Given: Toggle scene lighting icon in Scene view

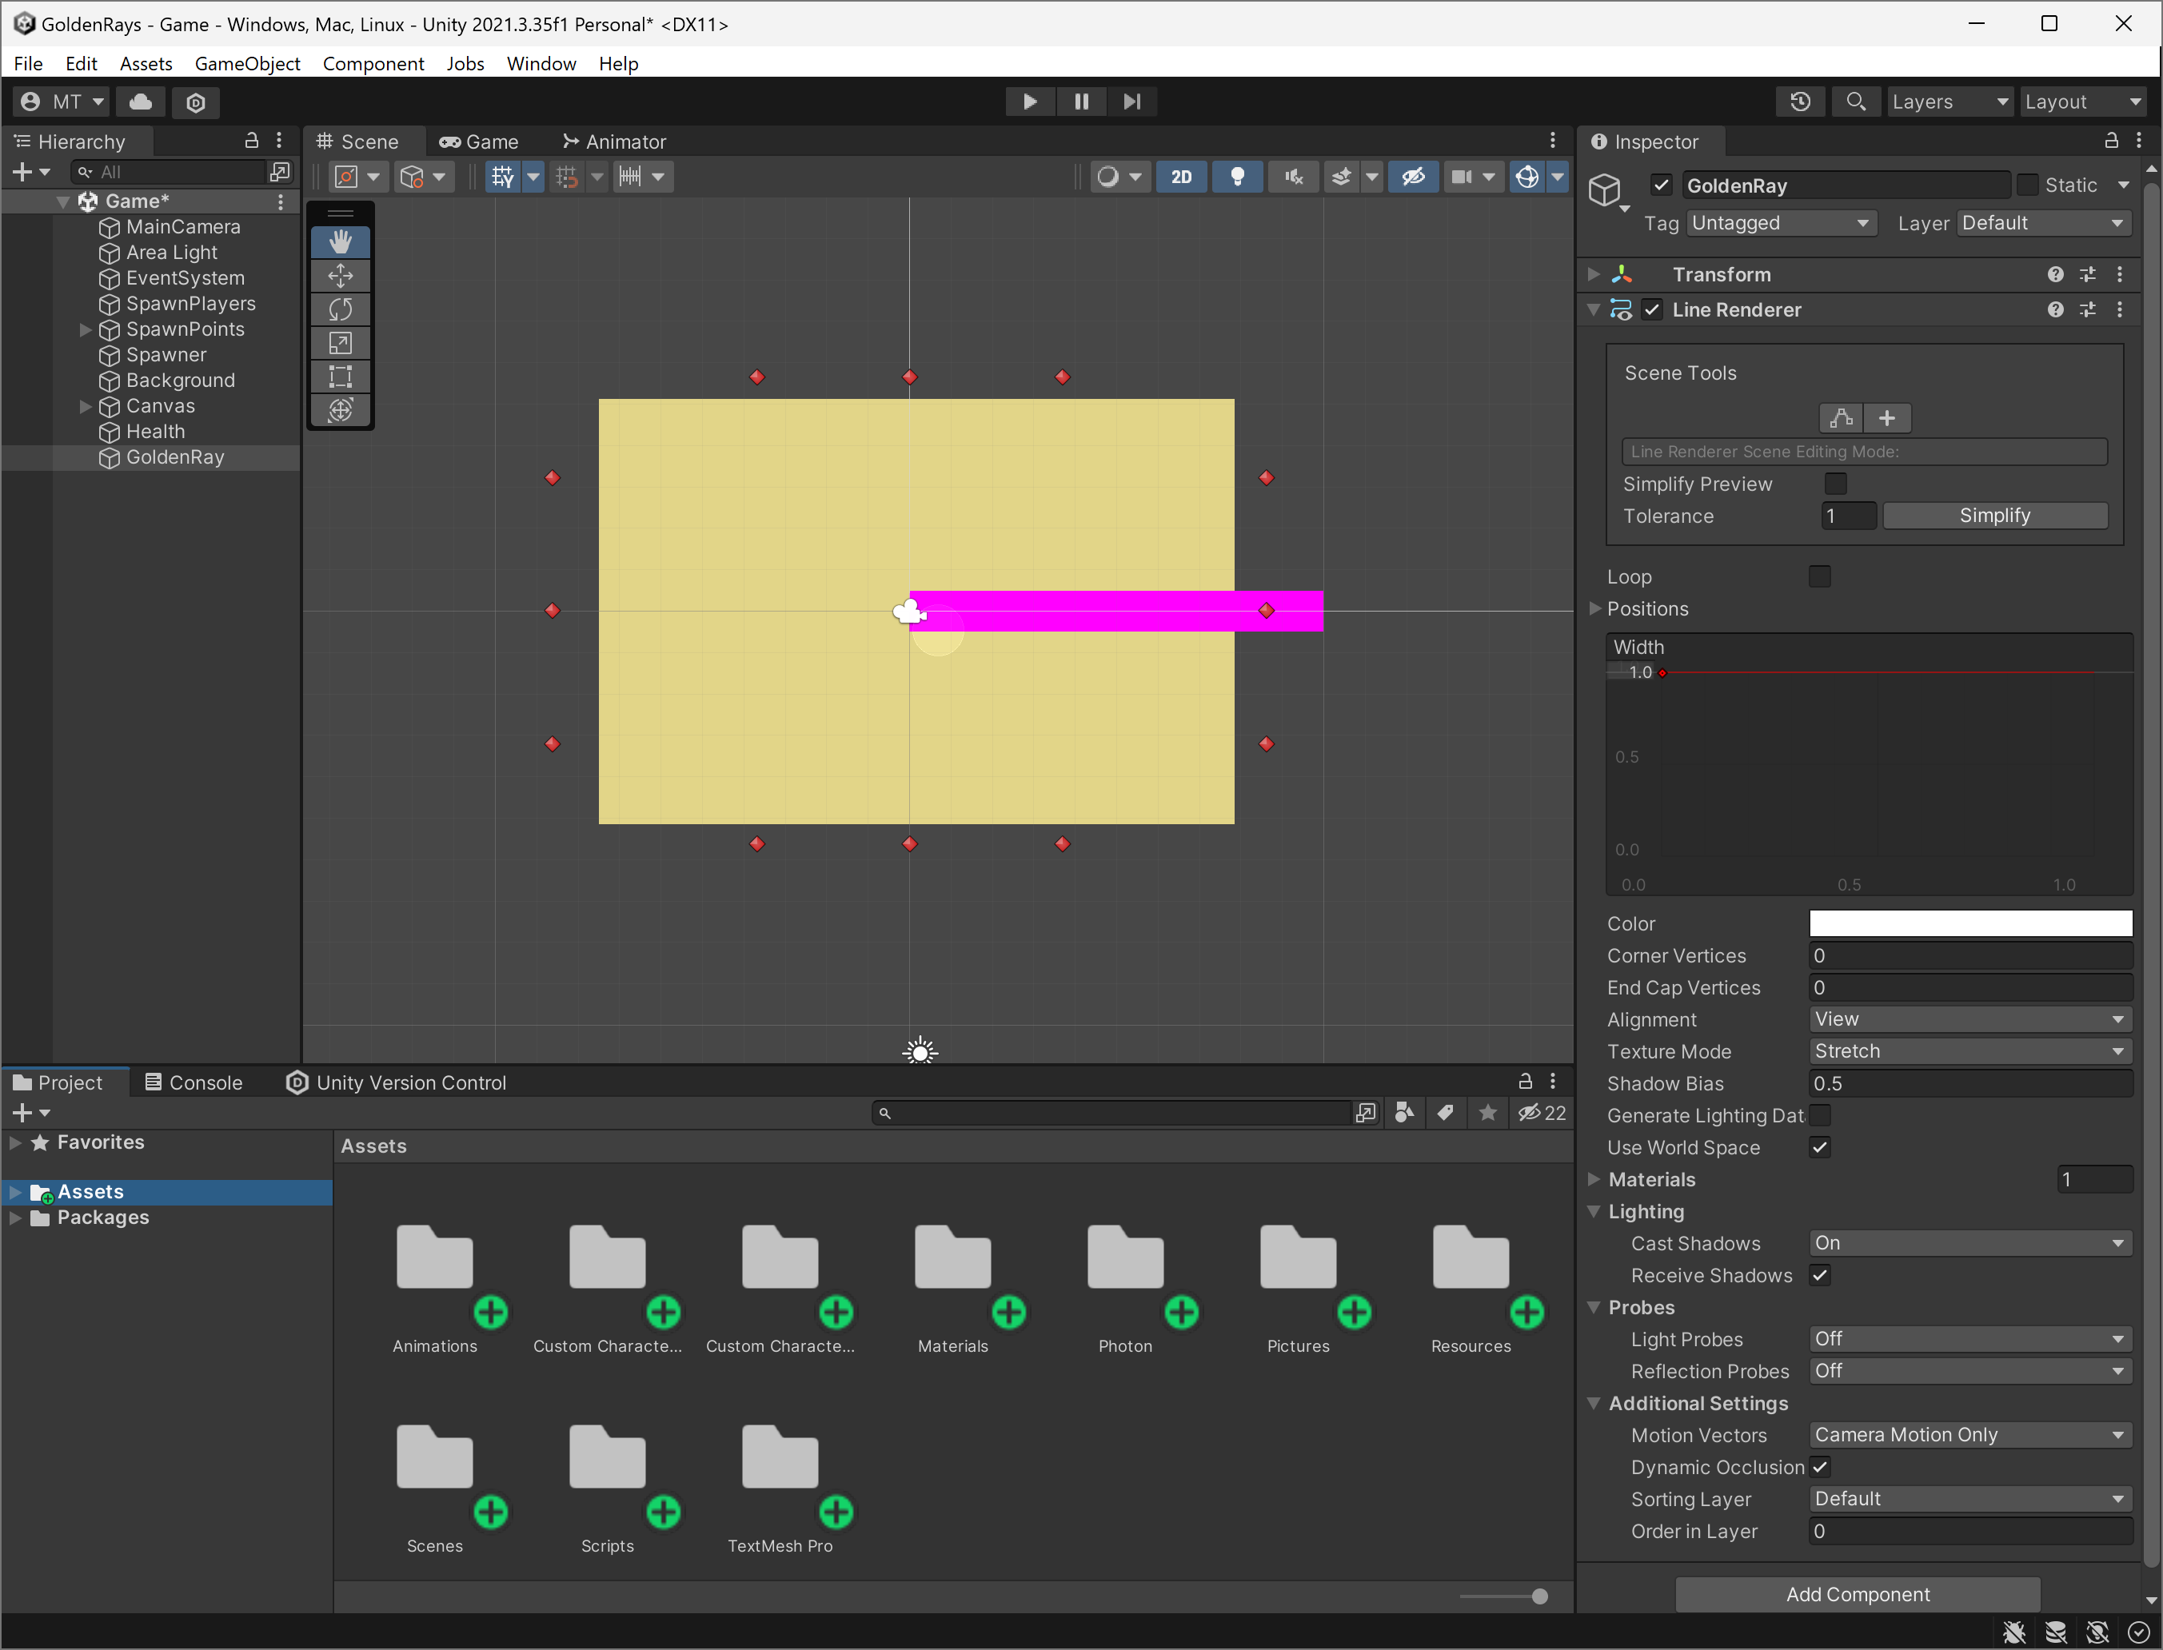Looking at the screenshot, I should pyautogui.click(x=1238, y=176).
